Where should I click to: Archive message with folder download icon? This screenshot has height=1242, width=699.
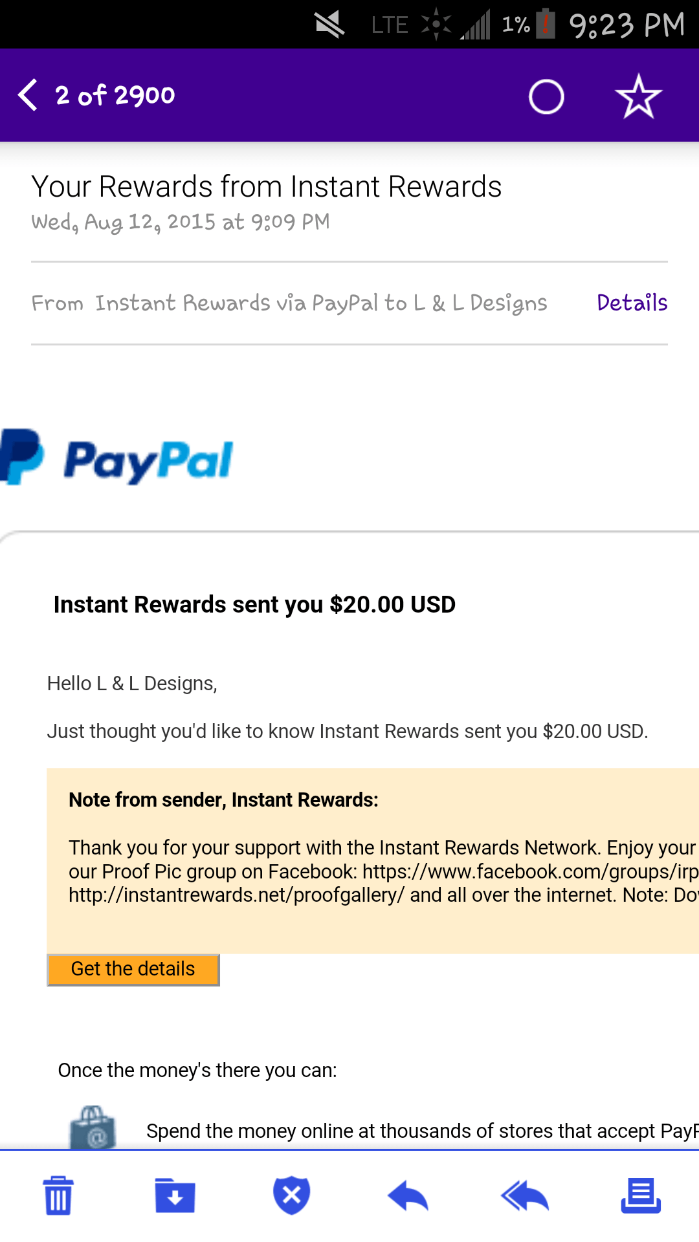tap(175, 1195)
